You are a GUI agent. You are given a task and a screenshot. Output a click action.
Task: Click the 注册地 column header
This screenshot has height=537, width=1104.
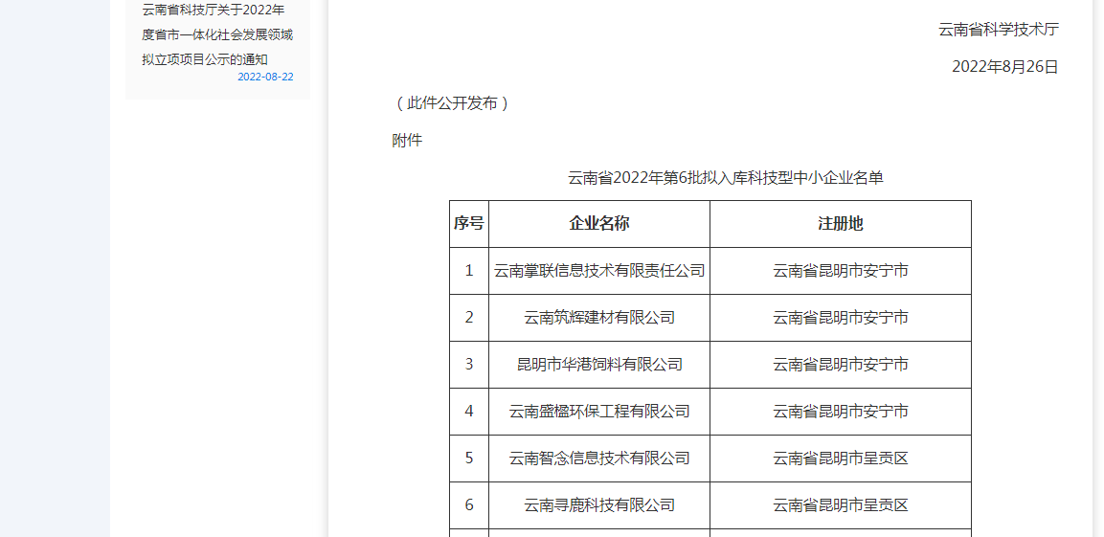[x=841, y=224]
